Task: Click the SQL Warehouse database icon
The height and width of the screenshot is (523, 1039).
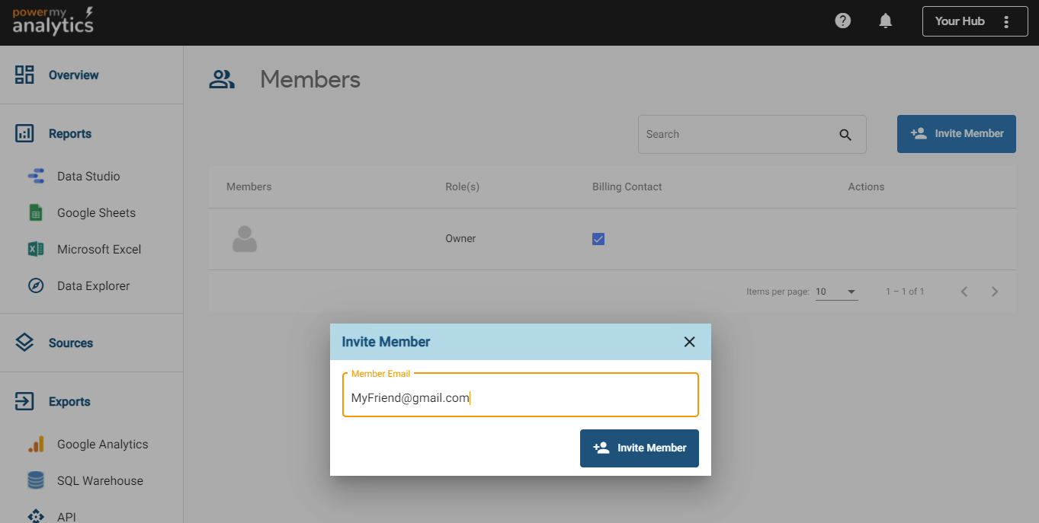Action: click(x=36, y=481)
